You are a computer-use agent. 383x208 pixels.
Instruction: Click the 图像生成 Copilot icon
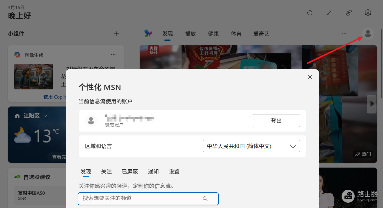click(17, 55)
